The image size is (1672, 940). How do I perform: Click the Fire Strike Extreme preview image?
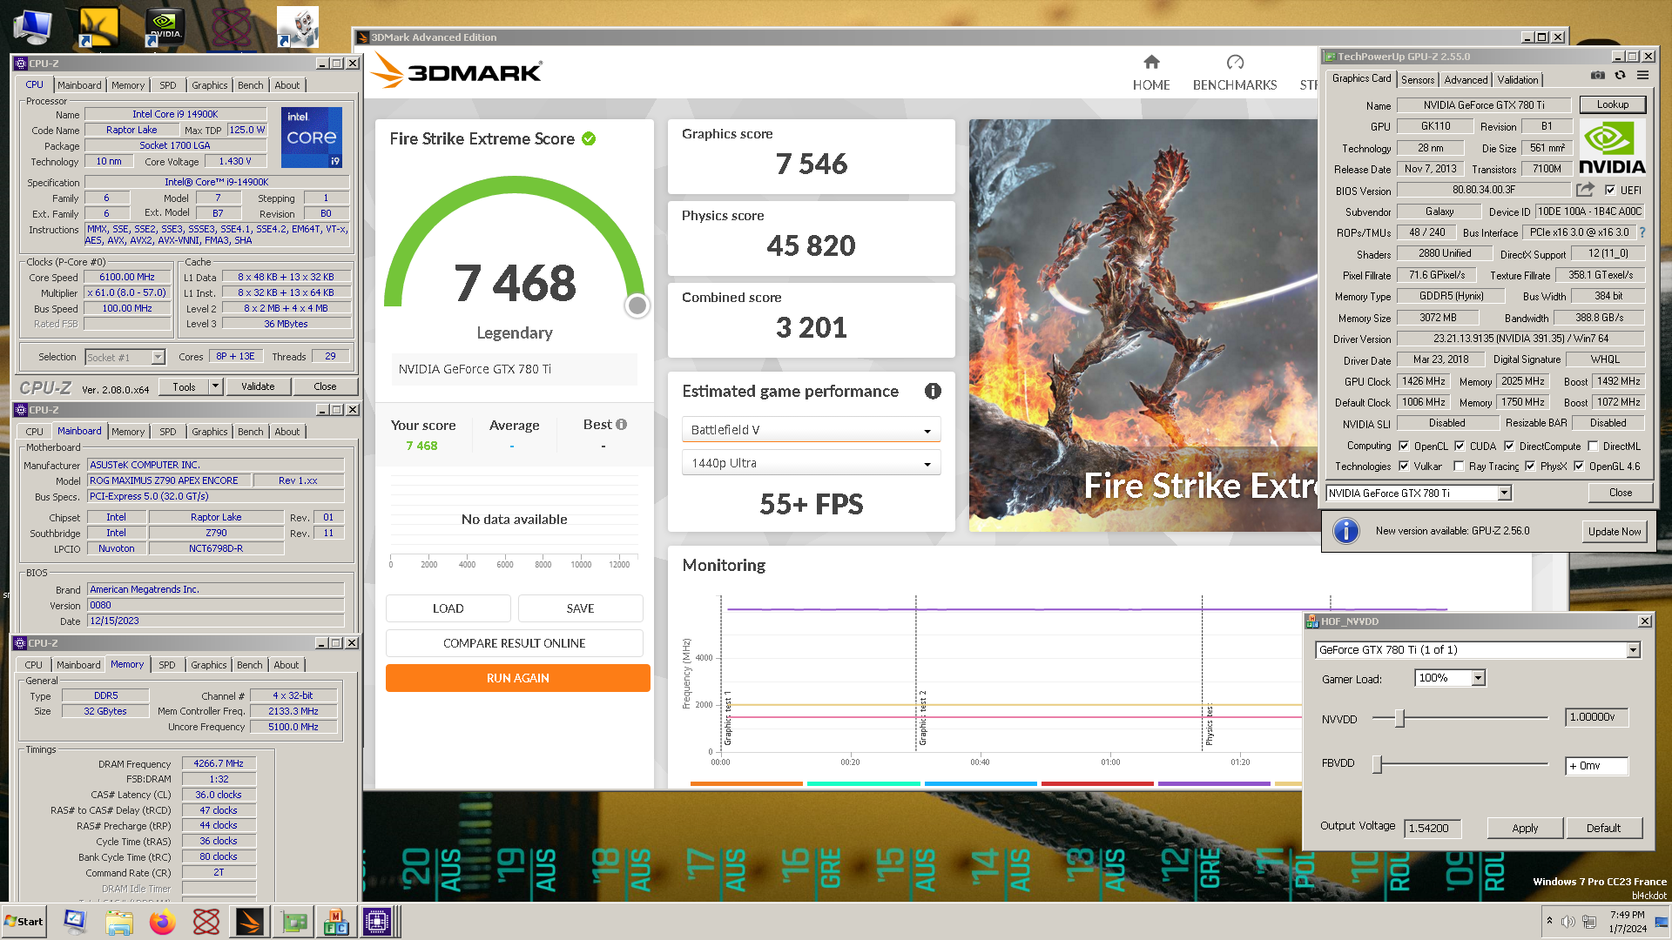1143,325
